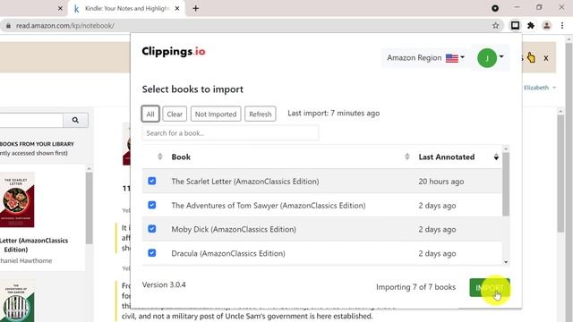The height and width of the screenshot is (322, 573).
Task: Click the Chrome media control circle icon
Action: pos(495,8)
